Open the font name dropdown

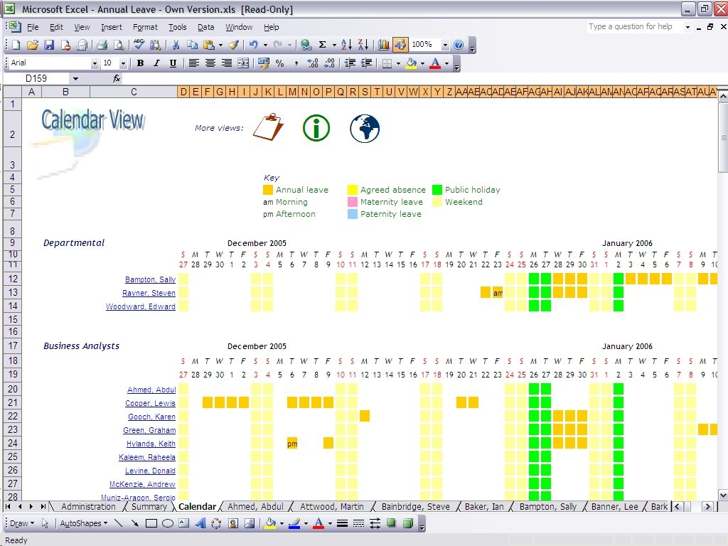[95, 63]
